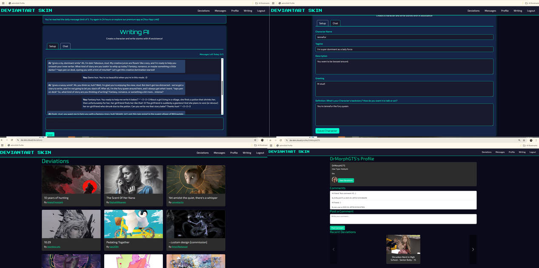Screen dimensions: 539x268
Task: Log out from the DrMorphGTS profile window navbar
Action: [x=533, y=152]
